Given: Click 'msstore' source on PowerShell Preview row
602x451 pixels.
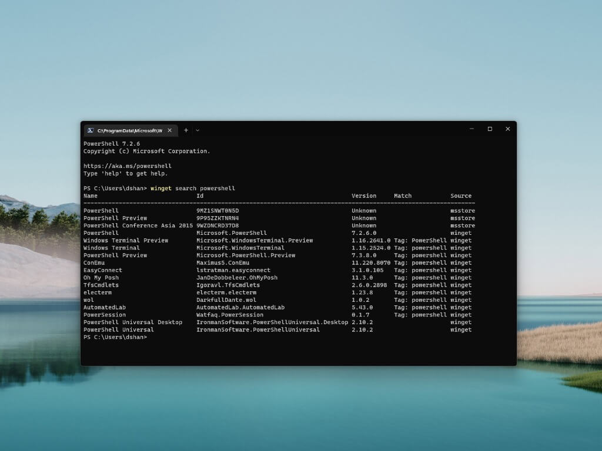Looking at the screenshot, I should click(463, 218).
